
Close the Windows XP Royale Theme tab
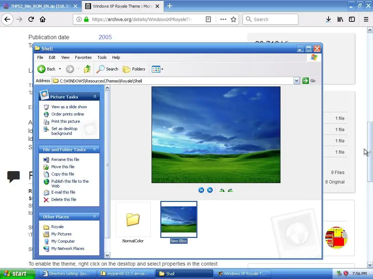[x=157, y=6]
